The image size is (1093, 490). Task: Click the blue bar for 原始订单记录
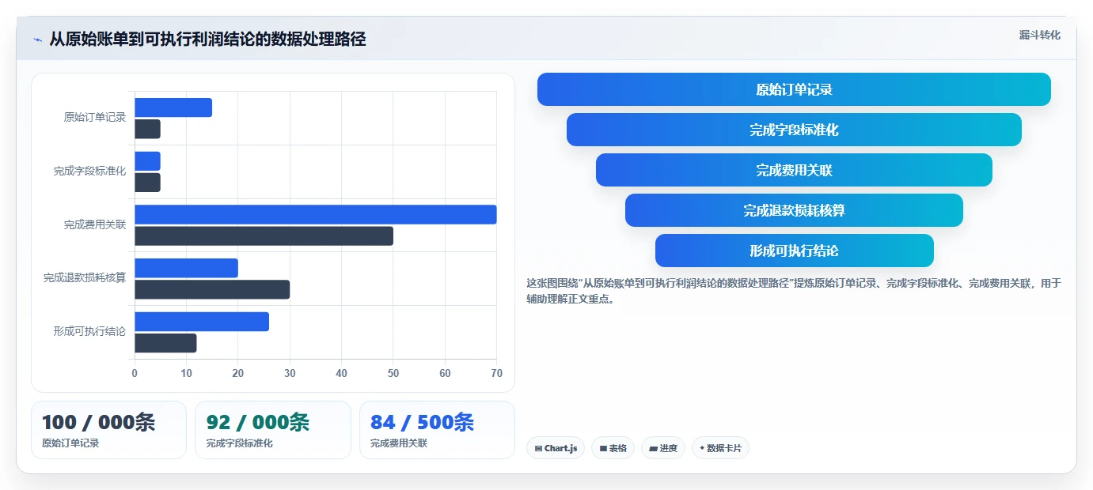(x=173, y=107)
